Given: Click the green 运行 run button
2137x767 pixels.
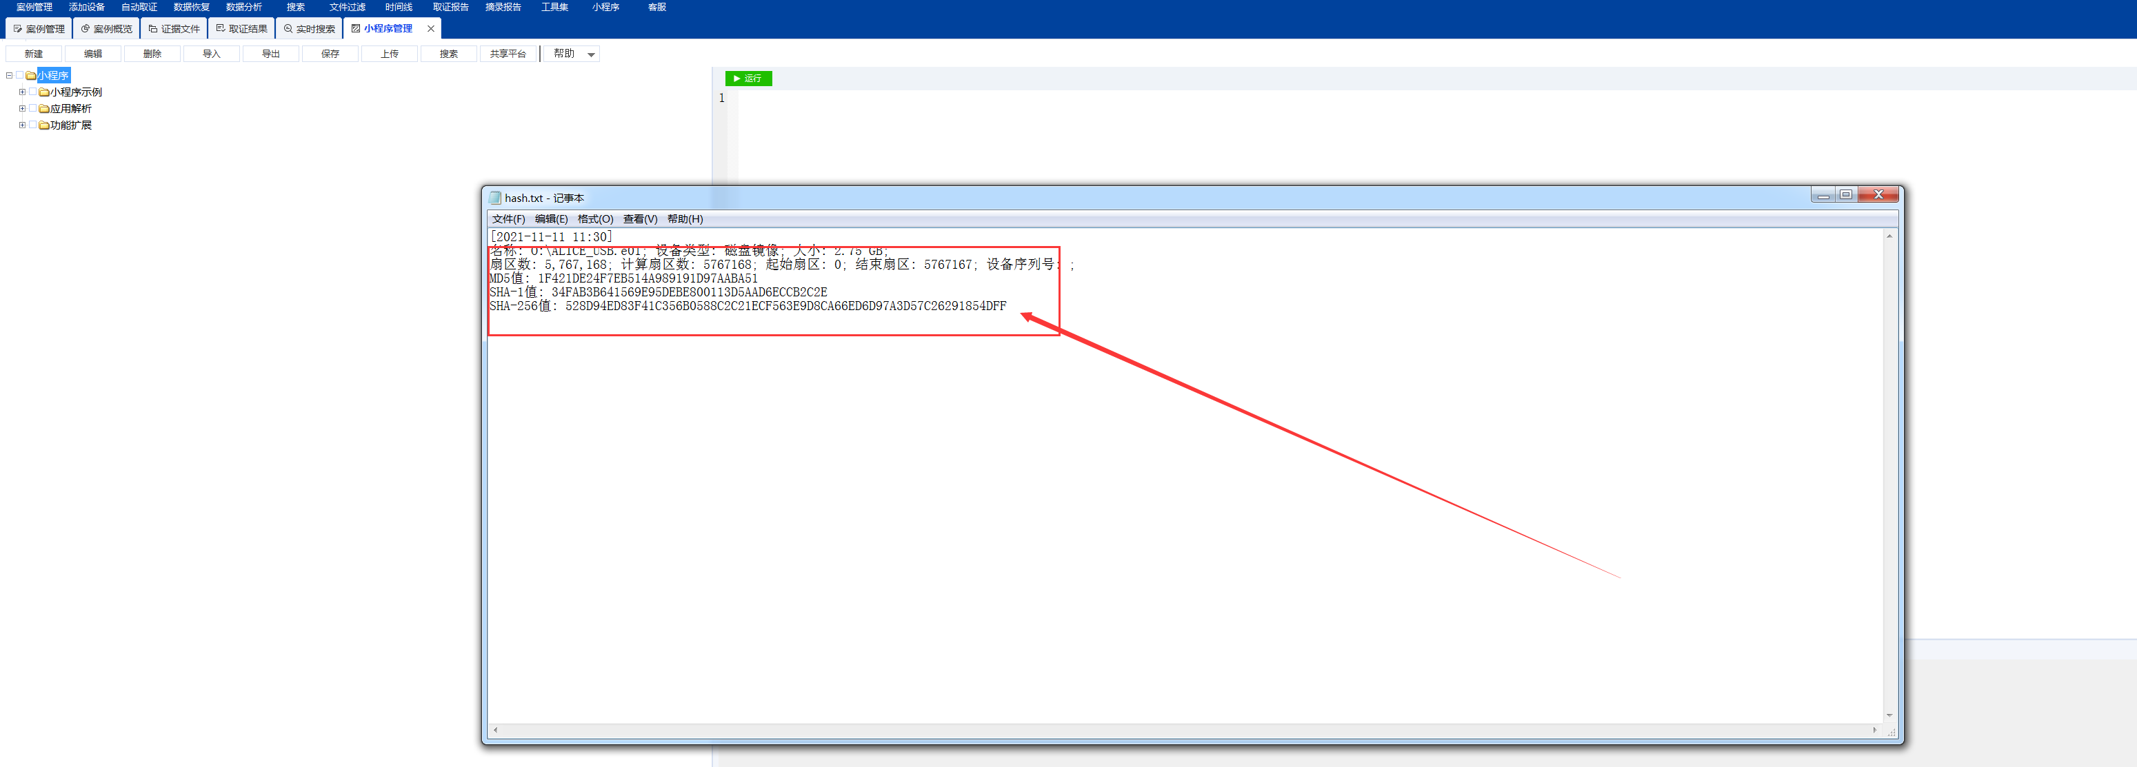Looking at the screenshot, I should click(748, 78).
